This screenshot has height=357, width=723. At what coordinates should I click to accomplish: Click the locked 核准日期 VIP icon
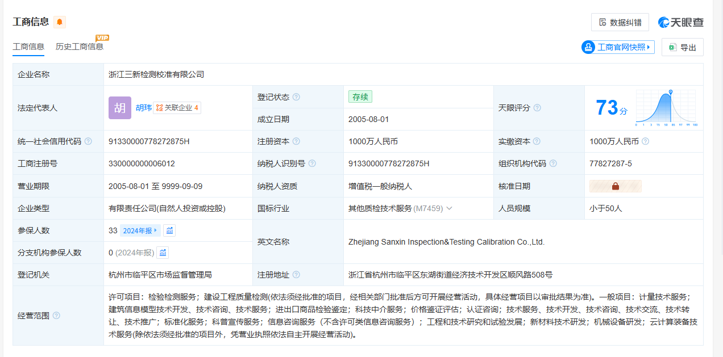(615, 186)
